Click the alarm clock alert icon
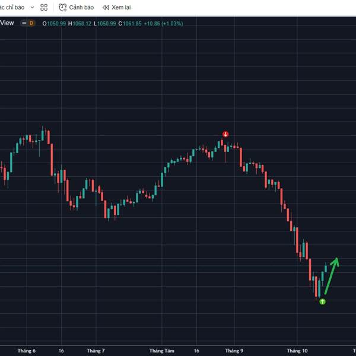Image resolution: width=356 pixels, height=356 pixels. pyautogui.click(x=62, y=7)
